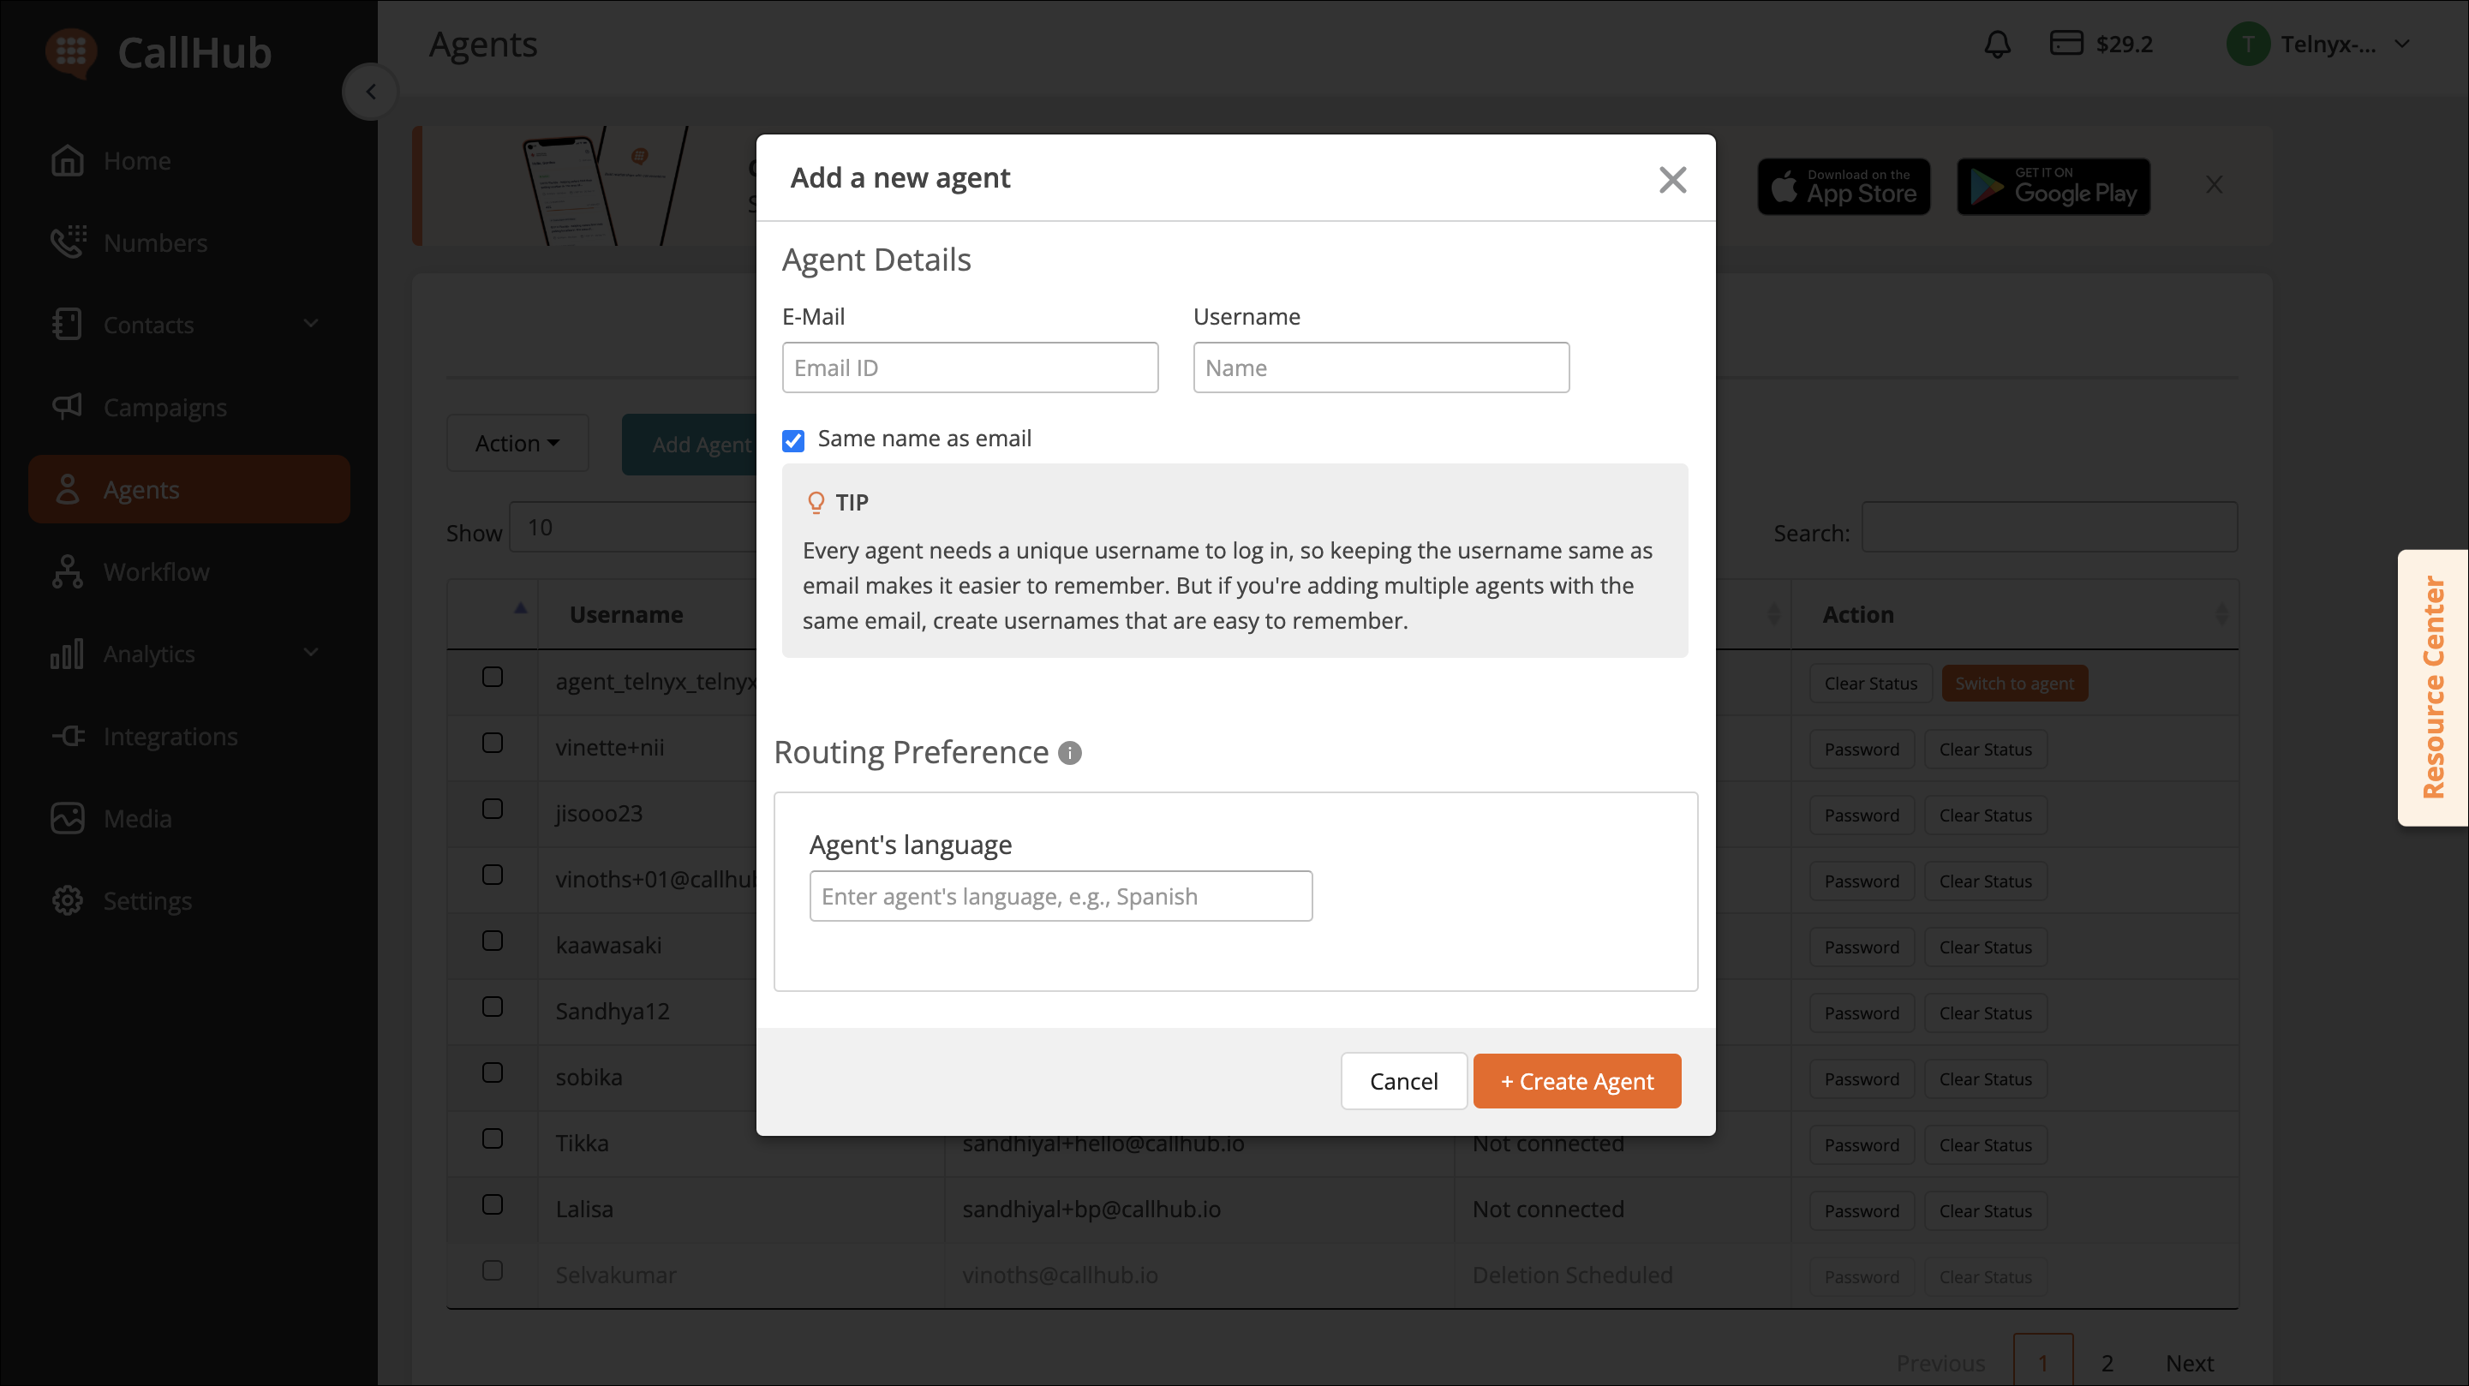
Task: Click the Analytics bar chart icon
Action: pyautogui.click(x=67, y=654)
